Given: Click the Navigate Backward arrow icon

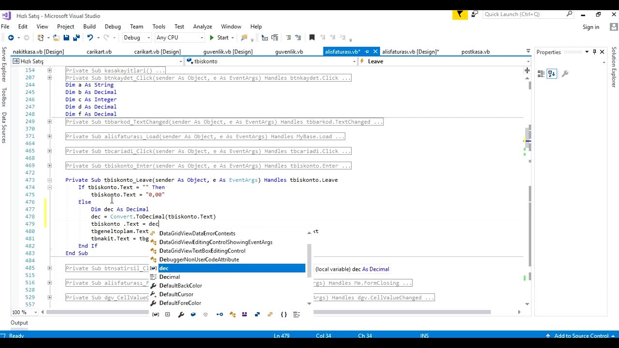Looking at the screenshot, I should point(11,38).
